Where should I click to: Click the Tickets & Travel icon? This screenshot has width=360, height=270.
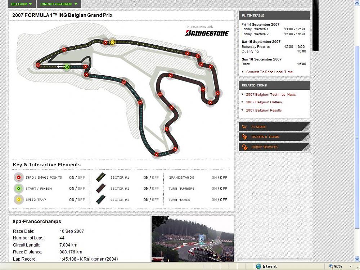(x=244, y=137)
